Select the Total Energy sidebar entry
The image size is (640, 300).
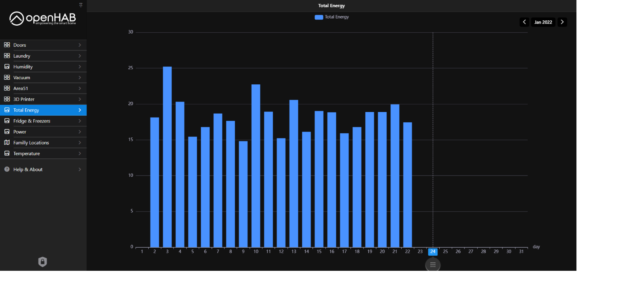[x=43, y=110]
